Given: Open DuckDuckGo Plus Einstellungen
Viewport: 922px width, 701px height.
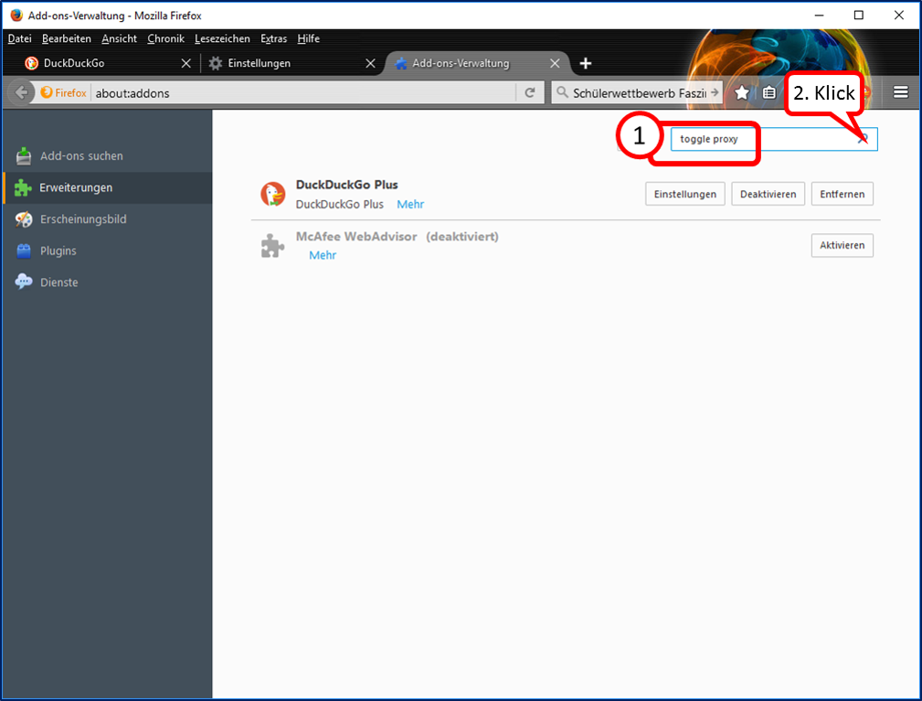Looking at the screenshot, I should click(685, 194).
